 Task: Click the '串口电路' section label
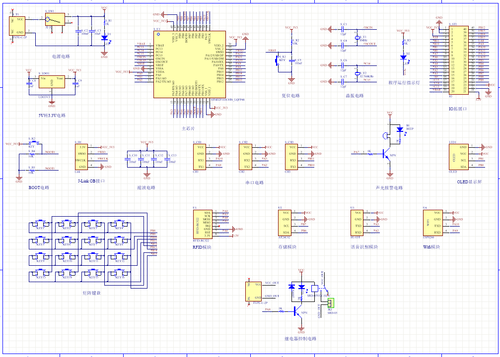[x=254, y=183]
